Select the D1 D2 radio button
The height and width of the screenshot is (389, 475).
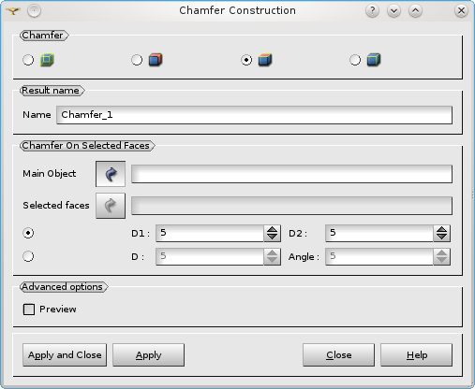tap(28, 233)
